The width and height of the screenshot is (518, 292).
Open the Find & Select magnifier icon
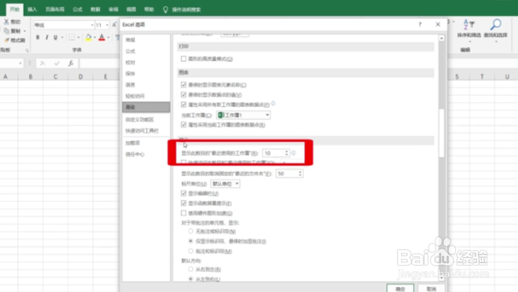(496, 25)
